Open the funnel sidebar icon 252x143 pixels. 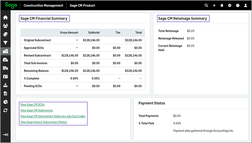5,43
